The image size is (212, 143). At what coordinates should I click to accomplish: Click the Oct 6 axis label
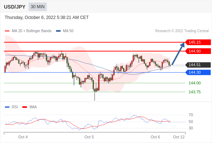[x=155, y=137]
